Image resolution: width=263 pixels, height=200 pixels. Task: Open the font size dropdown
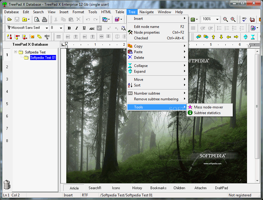61,28
